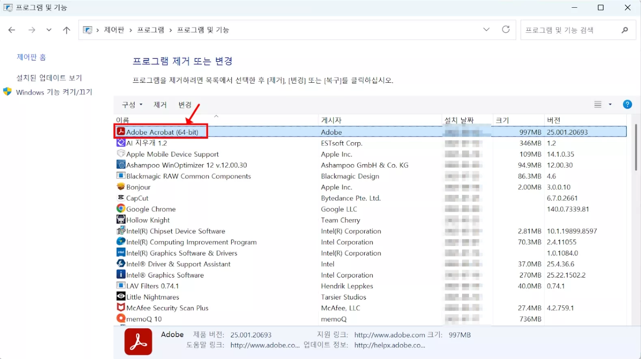Click the Hollow Knight game icon
Screen dimensions: 641x359
click(x=120, y=219)
